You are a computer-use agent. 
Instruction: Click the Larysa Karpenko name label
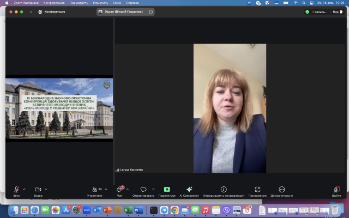(131, 169)
